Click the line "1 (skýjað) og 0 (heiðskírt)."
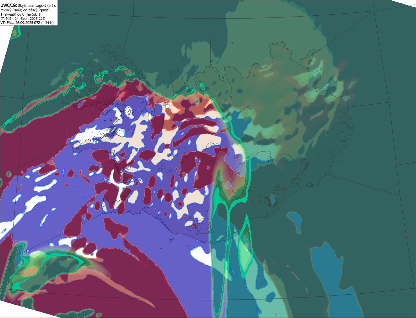This screenshot has width=416, height=318. point(21,14)
